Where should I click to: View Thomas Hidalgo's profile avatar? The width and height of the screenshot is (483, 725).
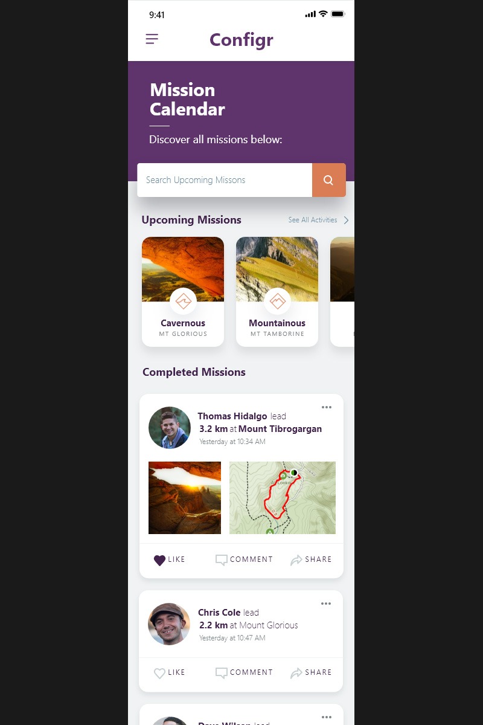(x=170, y=428)
